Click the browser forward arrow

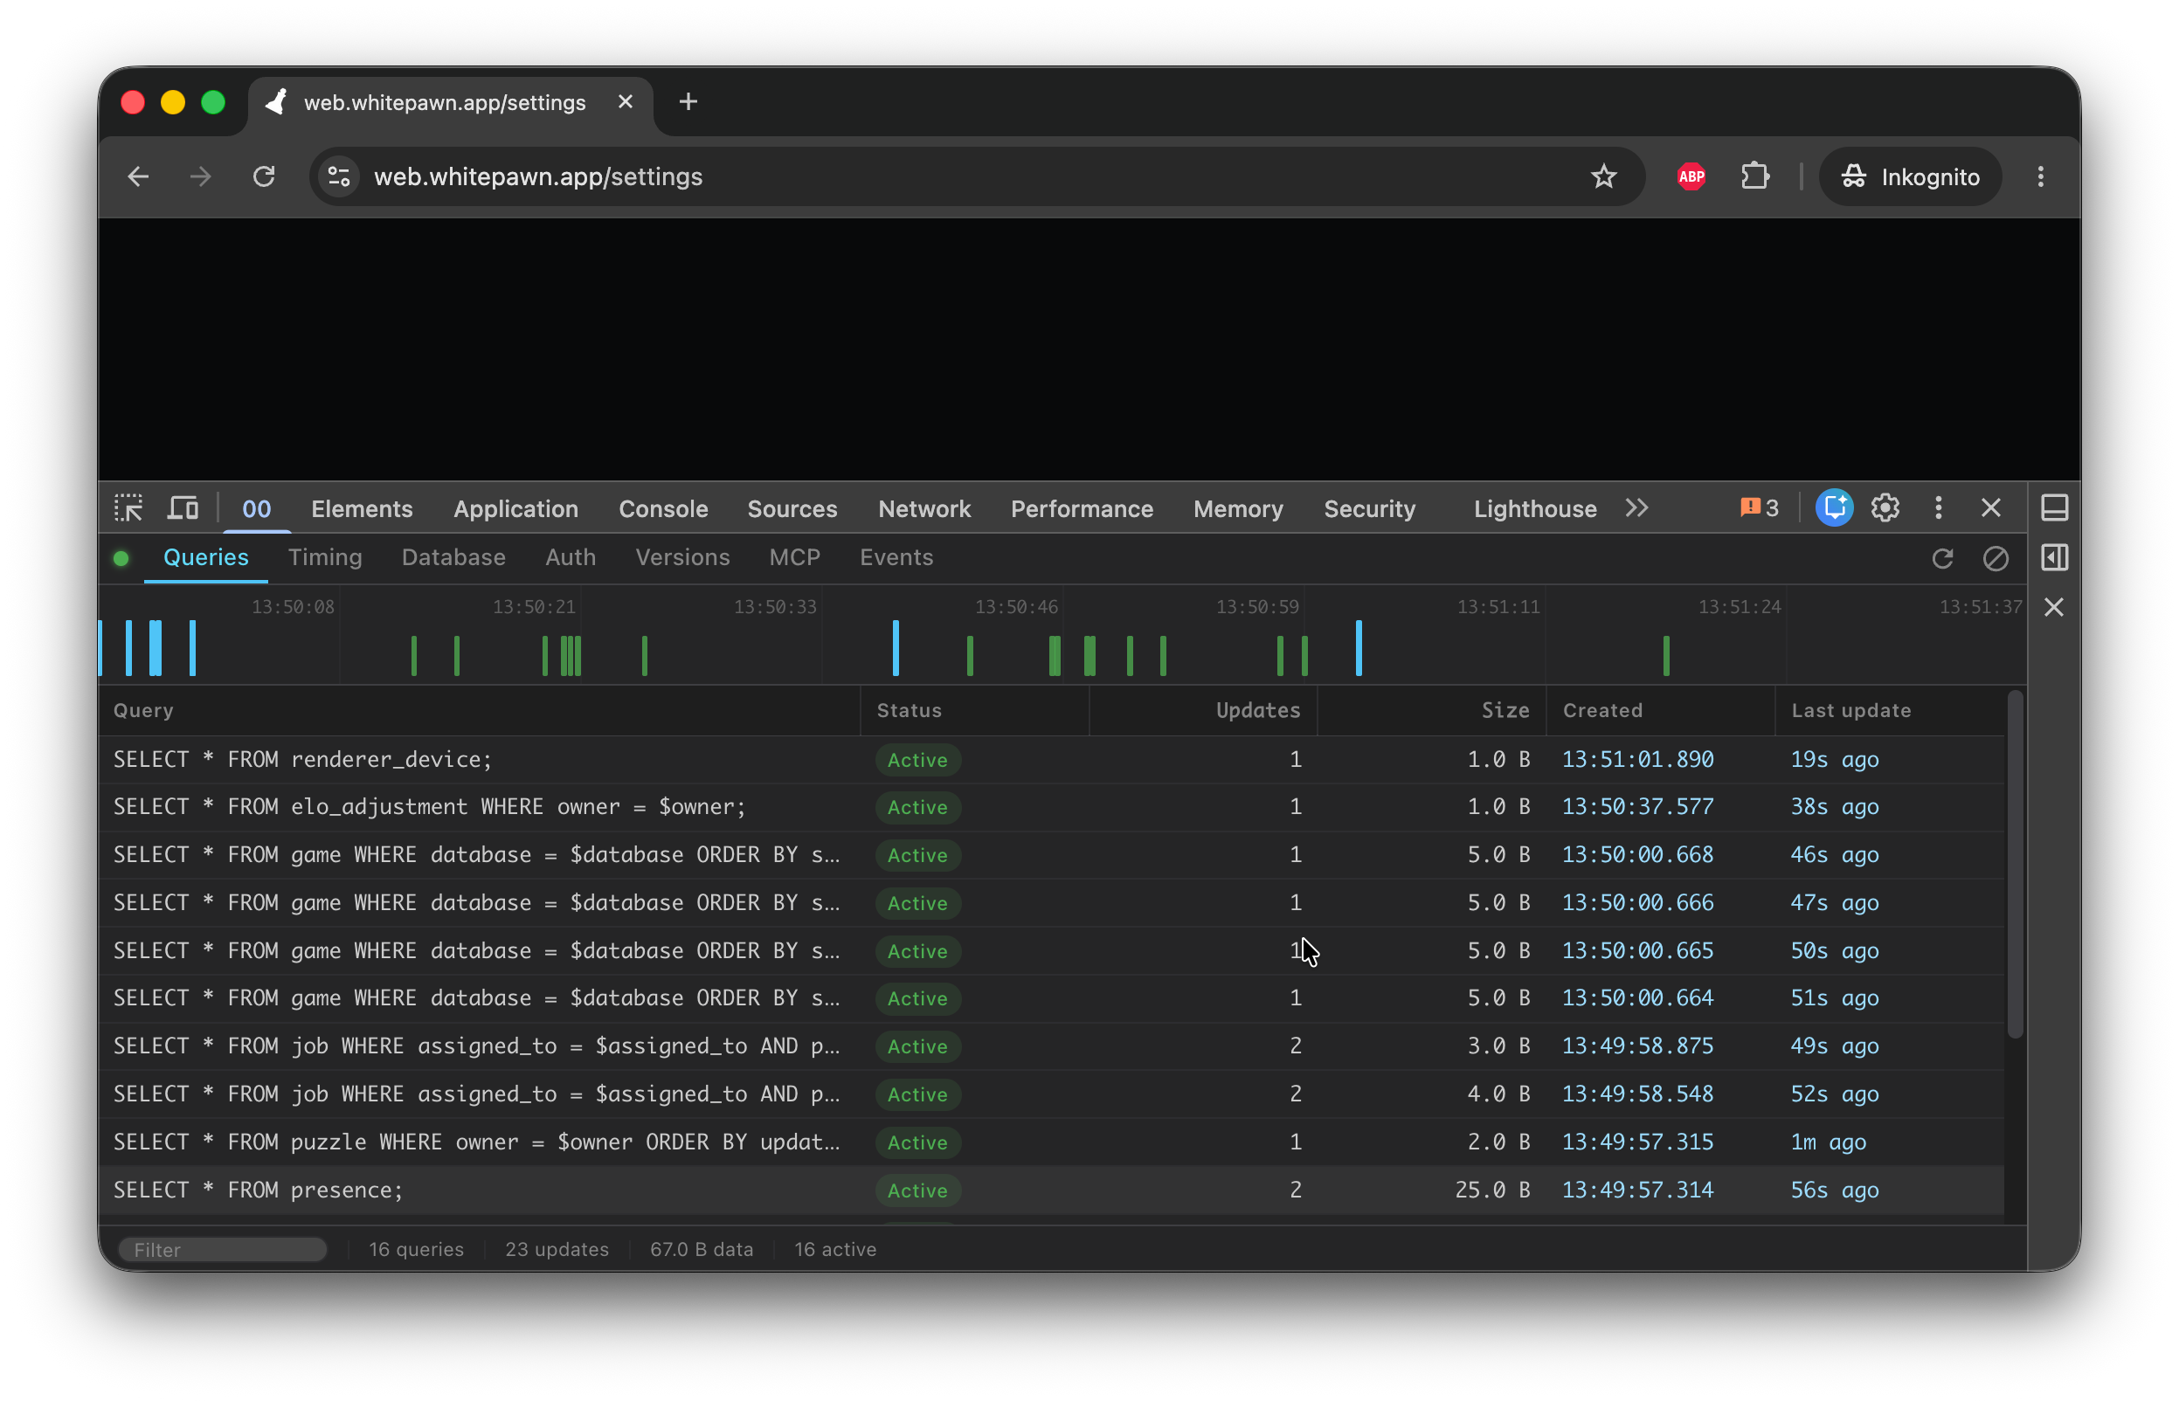click(x=200, y=176)
